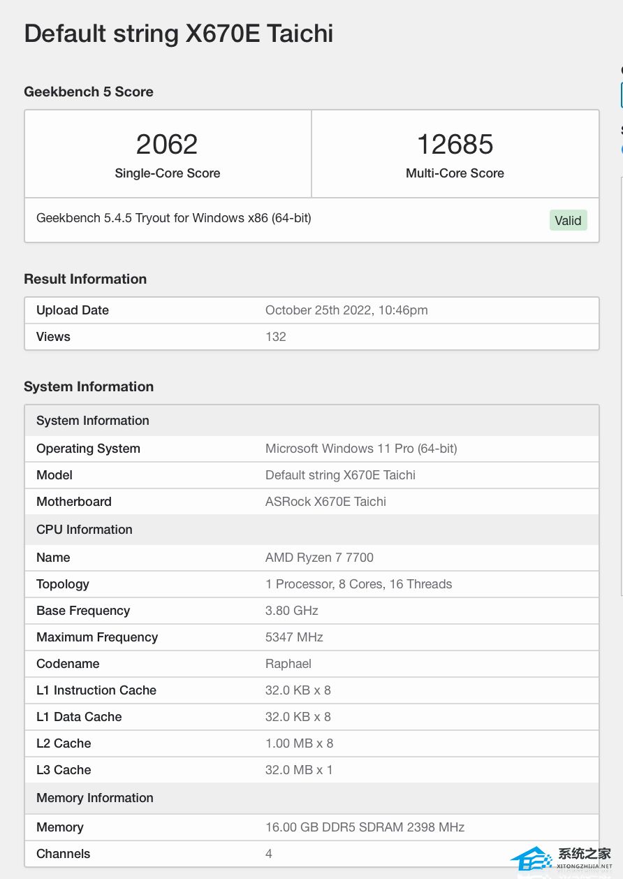Click the Memory value 16.00 GB DDR5

tap(365, 827)
